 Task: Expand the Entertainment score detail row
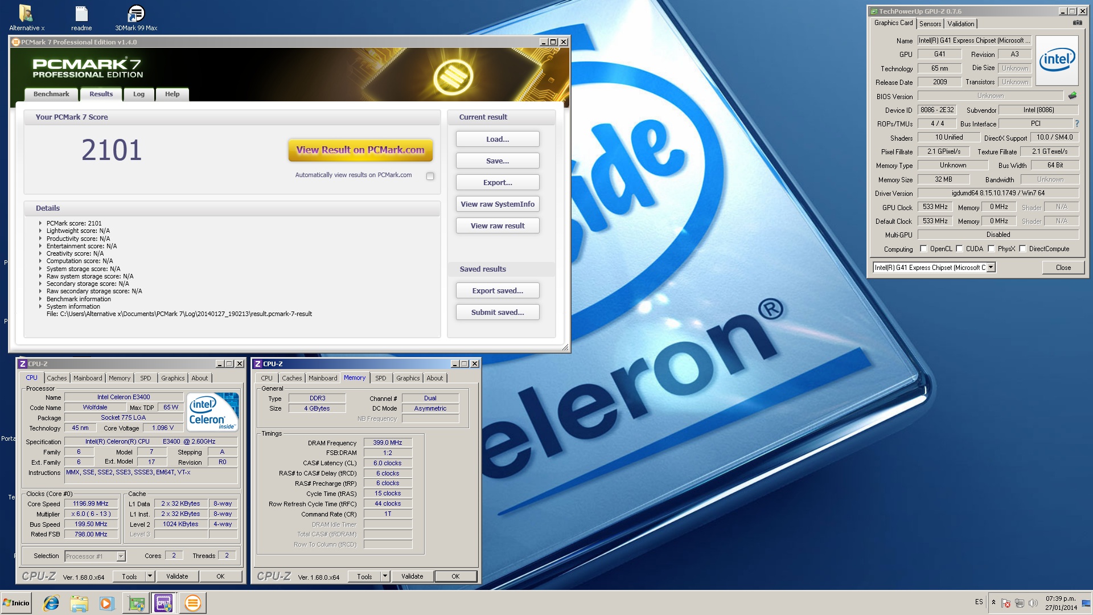(40, 246)
